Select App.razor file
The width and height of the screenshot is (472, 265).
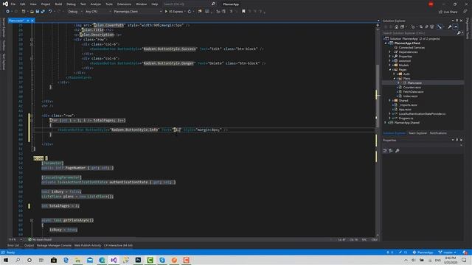pyautogui.click(x=405, y=110)
